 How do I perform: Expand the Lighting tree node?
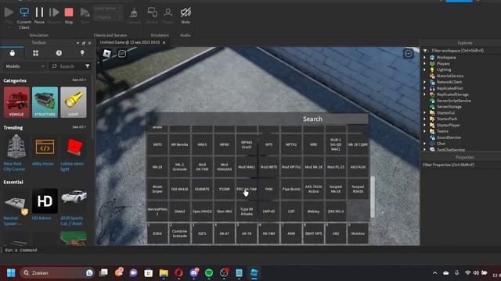(424, 69)
